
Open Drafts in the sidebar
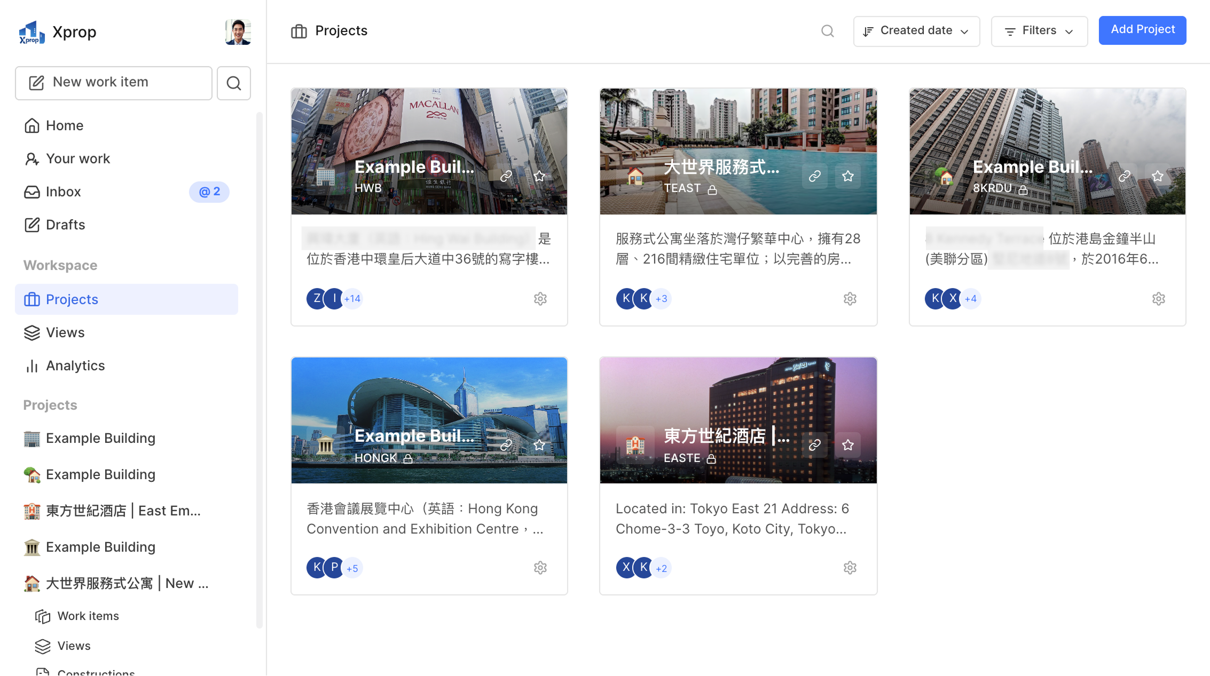click(x=126, y=225)
